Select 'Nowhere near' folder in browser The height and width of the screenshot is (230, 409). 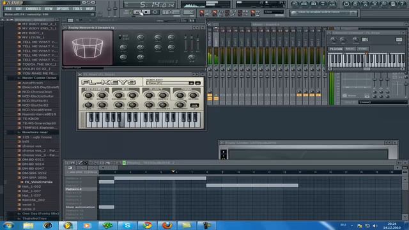pos(35,132)
